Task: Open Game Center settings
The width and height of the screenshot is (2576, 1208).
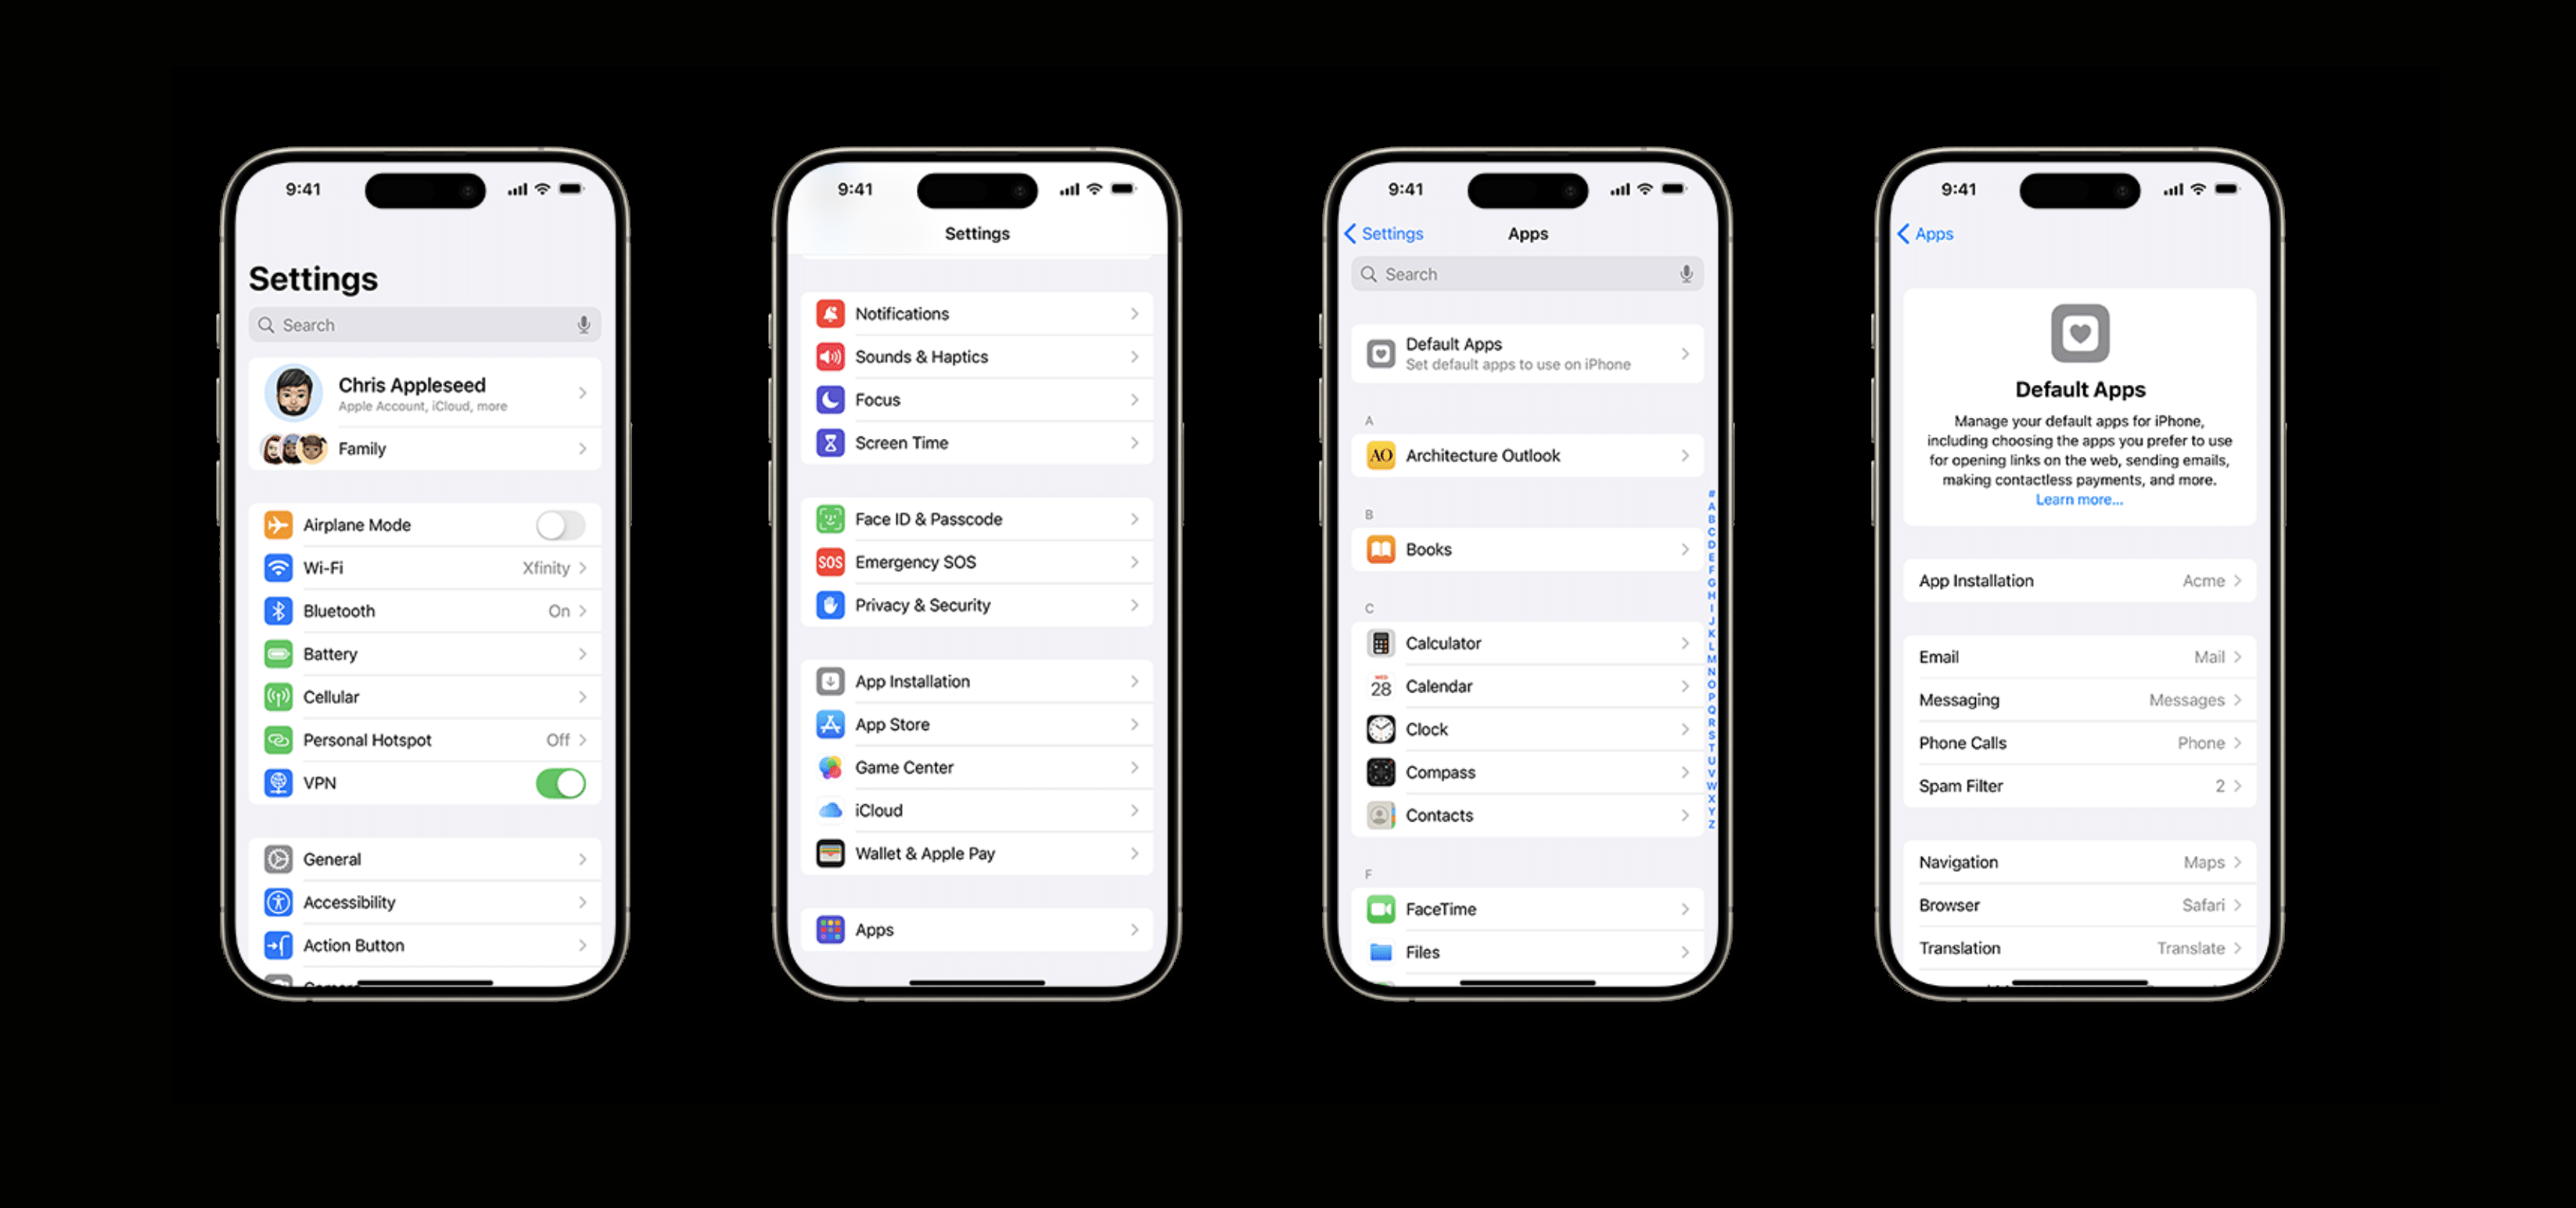Action: tap(978, 768)
